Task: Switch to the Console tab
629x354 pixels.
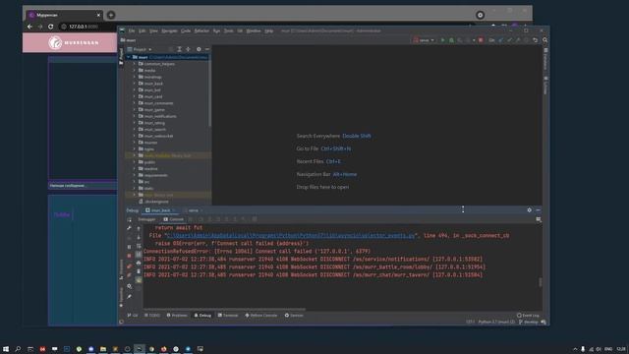Action: [174, 219]
